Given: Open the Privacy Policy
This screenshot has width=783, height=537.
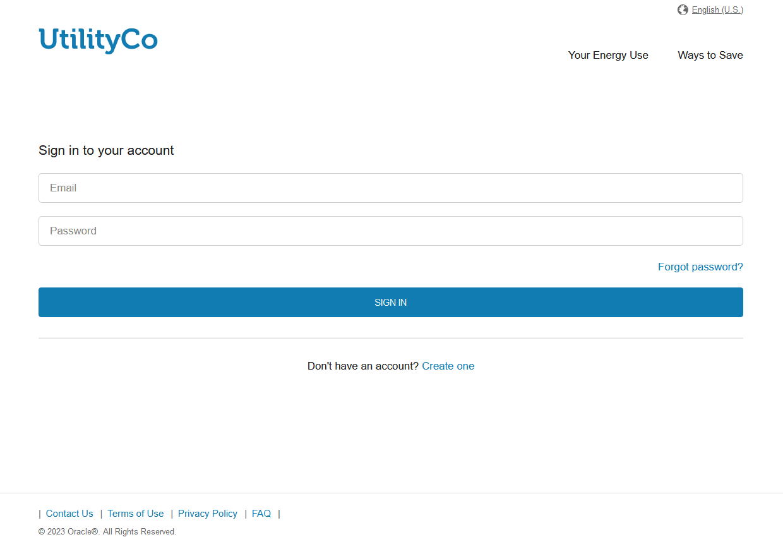Looking at the screenshot, I should tap(207, 514).
